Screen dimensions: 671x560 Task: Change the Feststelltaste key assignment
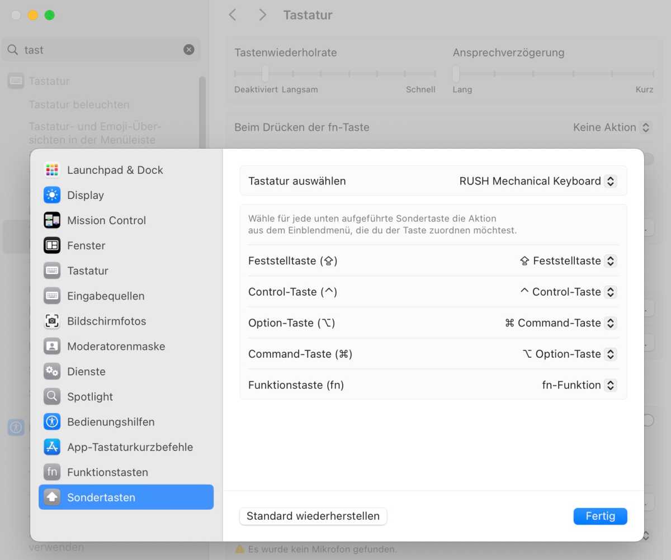(611, 261)
